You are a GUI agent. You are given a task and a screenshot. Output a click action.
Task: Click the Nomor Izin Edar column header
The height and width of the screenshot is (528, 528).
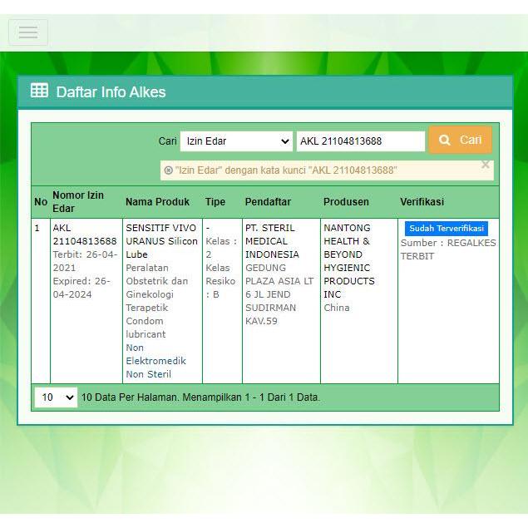click(x=78, y=202)
